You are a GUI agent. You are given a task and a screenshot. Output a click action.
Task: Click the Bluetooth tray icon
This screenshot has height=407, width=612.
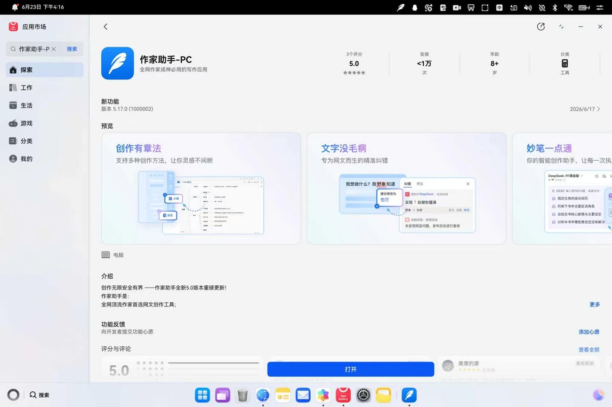pos(555,8)
